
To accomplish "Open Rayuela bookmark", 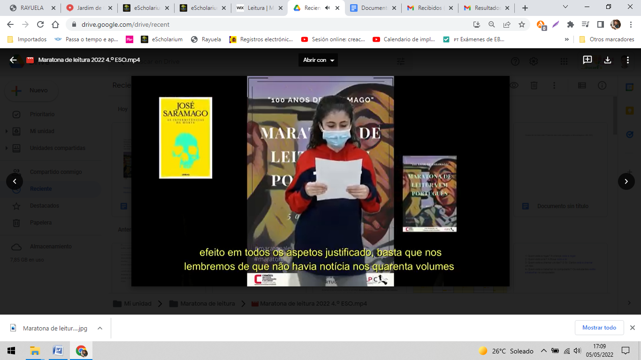I will click(x=206, y=39).
